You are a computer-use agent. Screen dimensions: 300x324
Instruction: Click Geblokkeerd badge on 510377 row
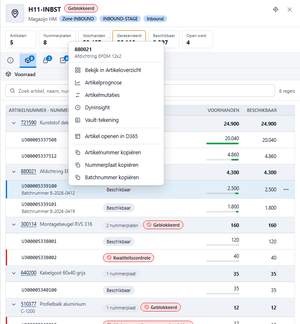coord(160,307)
